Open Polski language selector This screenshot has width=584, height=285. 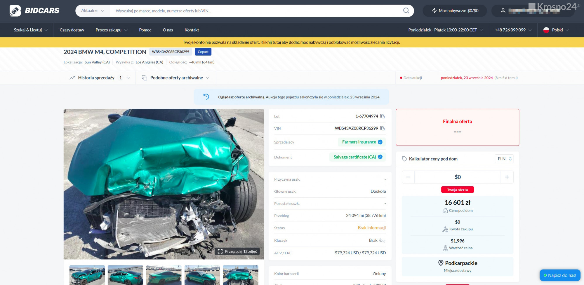point(556,30)
